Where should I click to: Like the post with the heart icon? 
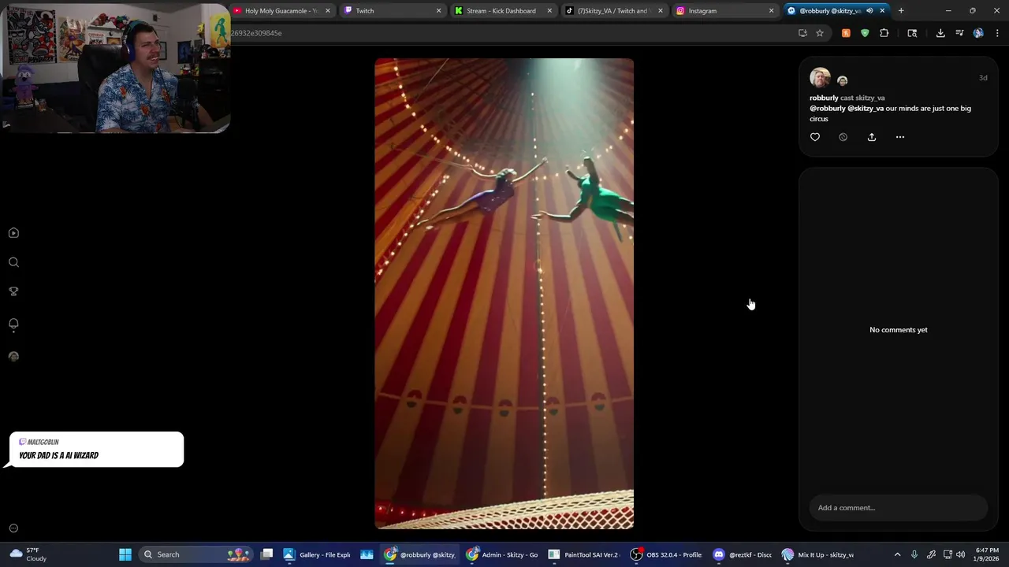pos(815,137)
